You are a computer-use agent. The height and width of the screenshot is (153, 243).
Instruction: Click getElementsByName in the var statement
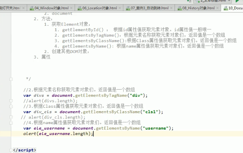tap(118, 128)
